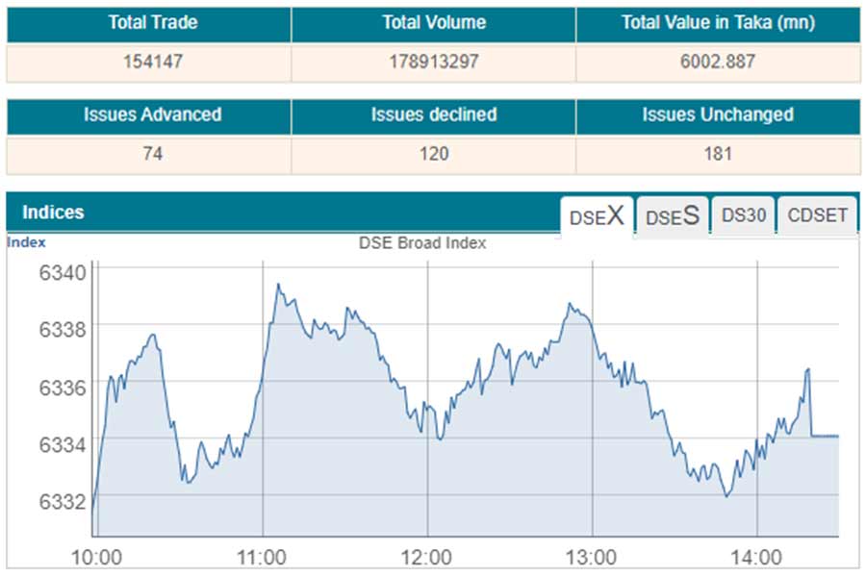Image resolution: width=866 pixels, height=577 pixels.
Task: Click the Indices section heading
Action: [x=53, y=213]
